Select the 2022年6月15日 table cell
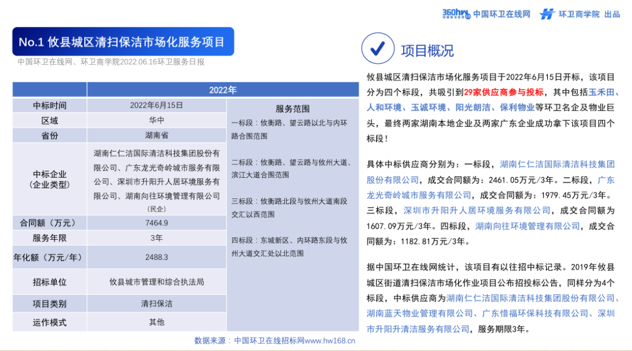This screenshot has width=632, height=351. [x=156, y=105]
